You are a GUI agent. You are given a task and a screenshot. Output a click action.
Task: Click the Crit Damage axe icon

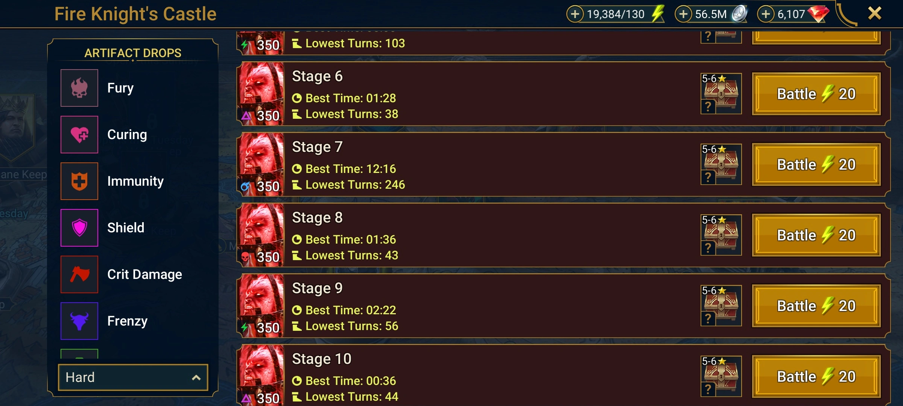pos(79,274)
